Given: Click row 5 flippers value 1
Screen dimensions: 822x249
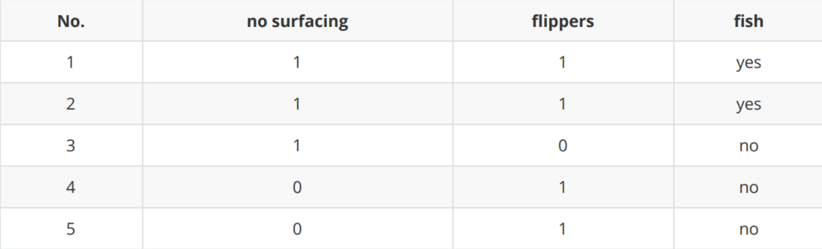Looking at the screenshot, I should click(x=563, y=229).
